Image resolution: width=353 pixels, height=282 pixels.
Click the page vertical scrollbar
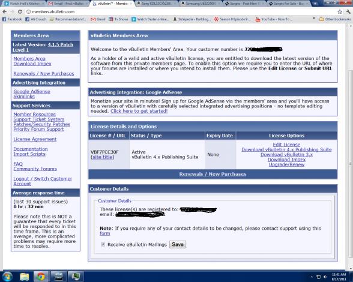coord(350,164)
